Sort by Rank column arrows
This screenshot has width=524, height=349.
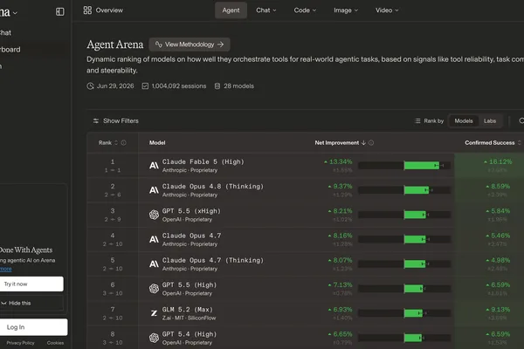click(116, 142)
